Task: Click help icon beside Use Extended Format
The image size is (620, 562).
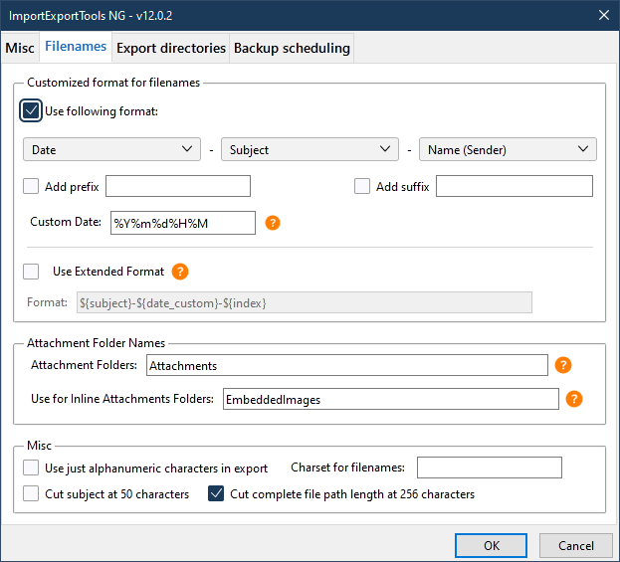Action: click(180, 272)
